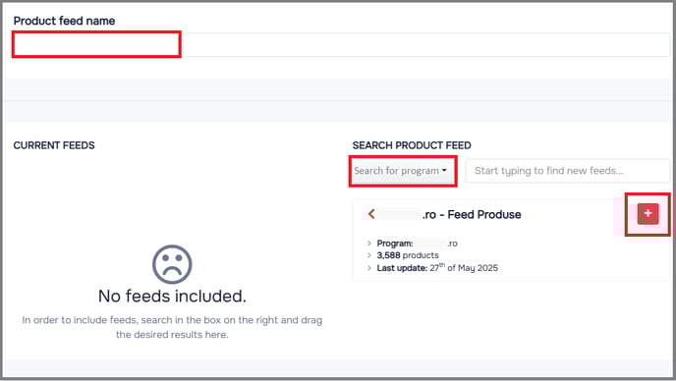
Task: Click the drag-feeds instruction text
Action: coord(172,327)
